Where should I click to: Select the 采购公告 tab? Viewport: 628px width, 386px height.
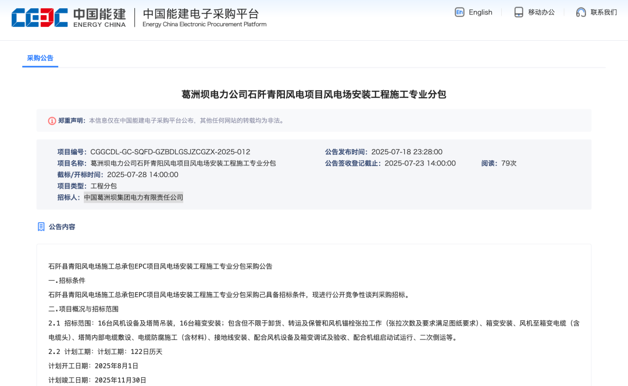[x=40, y=58]
